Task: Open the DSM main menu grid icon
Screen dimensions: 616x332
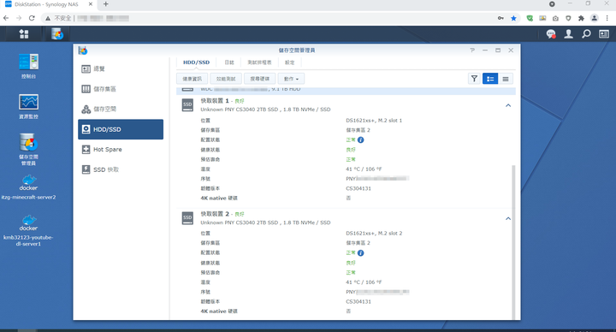Action: point(24,34)
